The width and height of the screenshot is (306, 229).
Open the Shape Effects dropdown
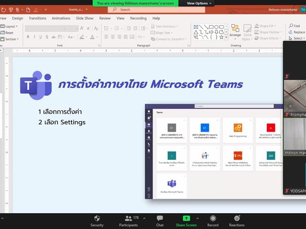coord(268,38)
